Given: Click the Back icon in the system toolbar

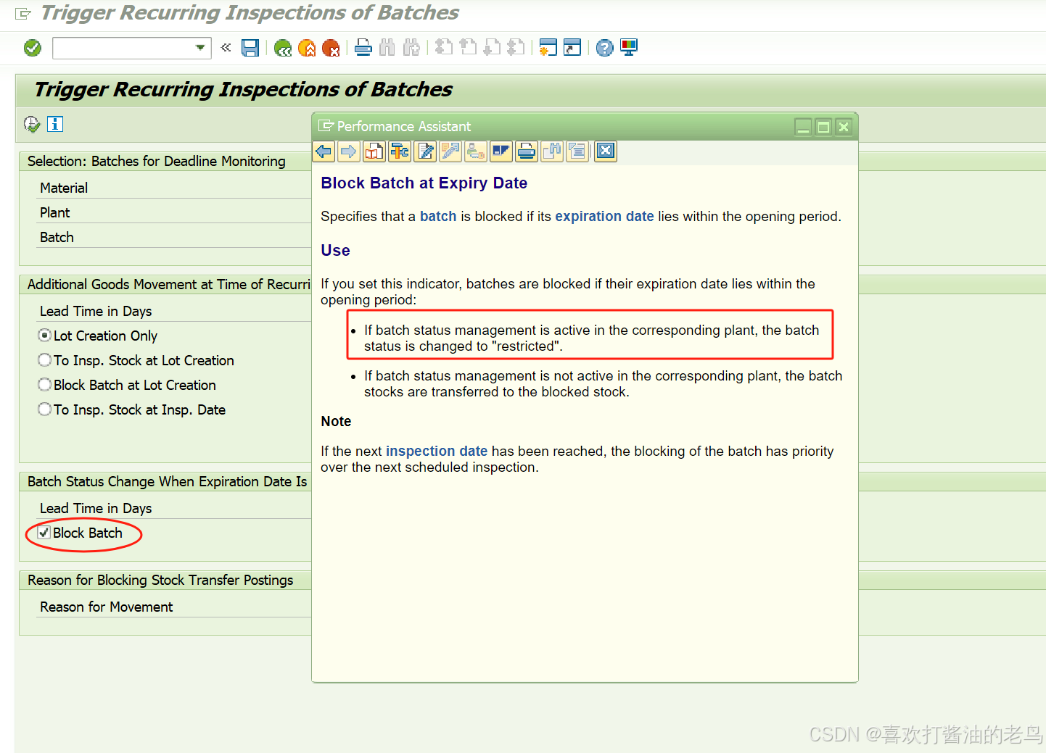Looking at the screenshot, I should coord(283,47).
